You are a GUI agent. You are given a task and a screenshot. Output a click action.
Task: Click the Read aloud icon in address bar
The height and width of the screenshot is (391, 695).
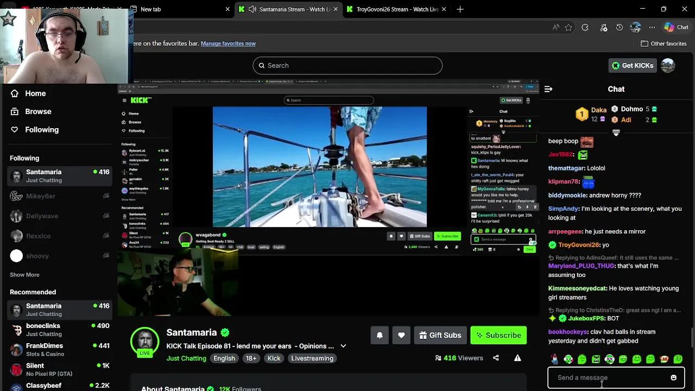click(555, 27)
